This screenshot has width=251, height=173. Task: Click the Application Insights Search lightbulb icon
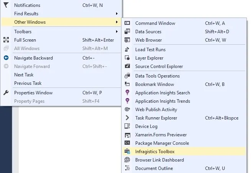pyautogui.click(x=128, y=93)
